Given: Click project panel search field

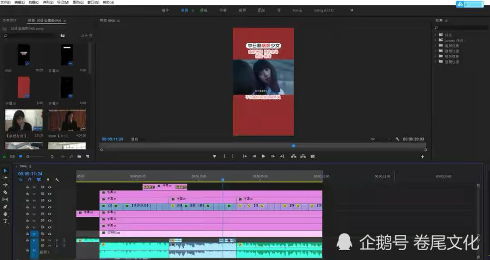Looking at the screenshot, I should (x=30, y=36).
